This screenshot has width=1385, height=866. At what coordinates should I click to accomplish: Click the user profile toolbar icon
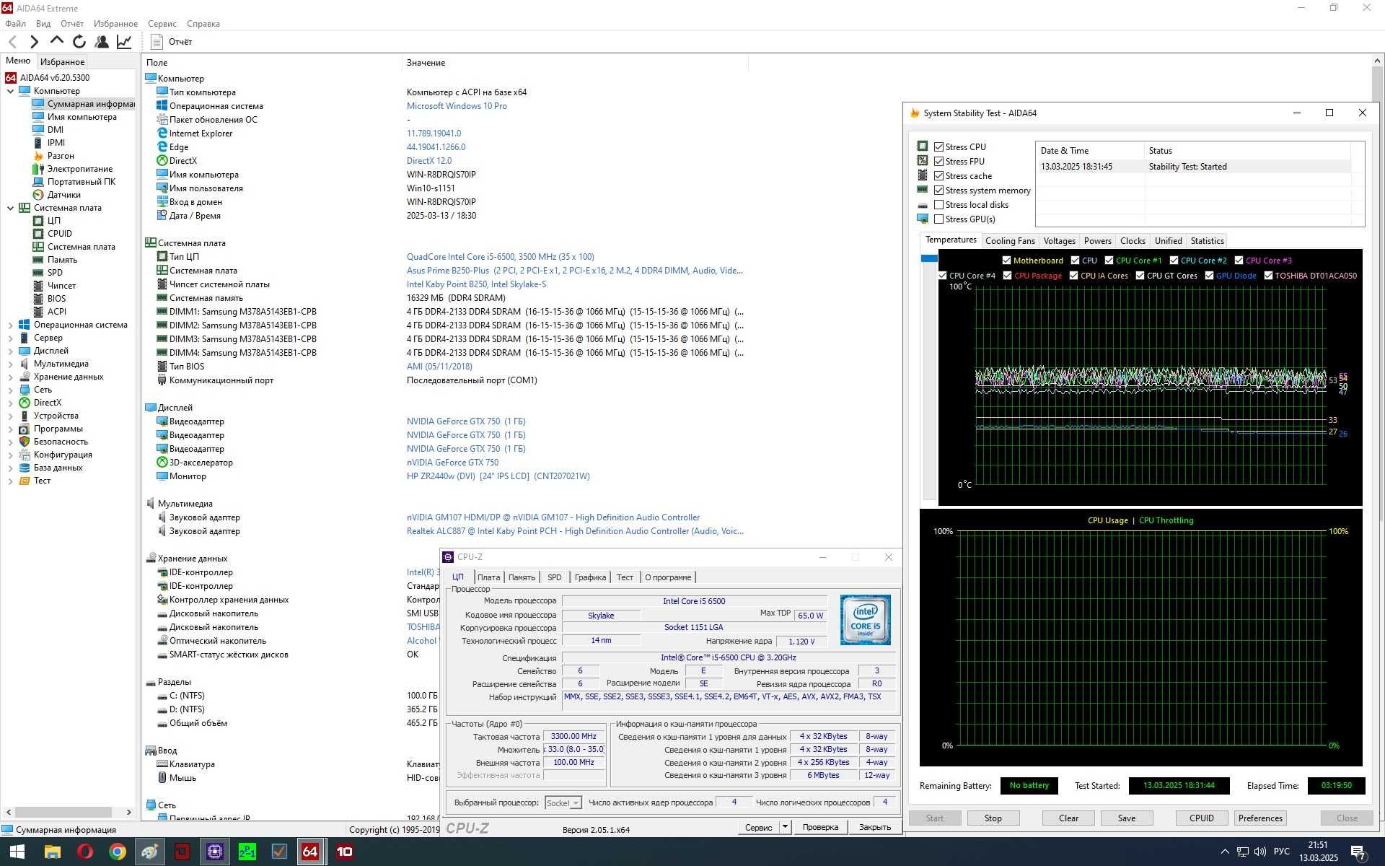(x=102, y=42)
